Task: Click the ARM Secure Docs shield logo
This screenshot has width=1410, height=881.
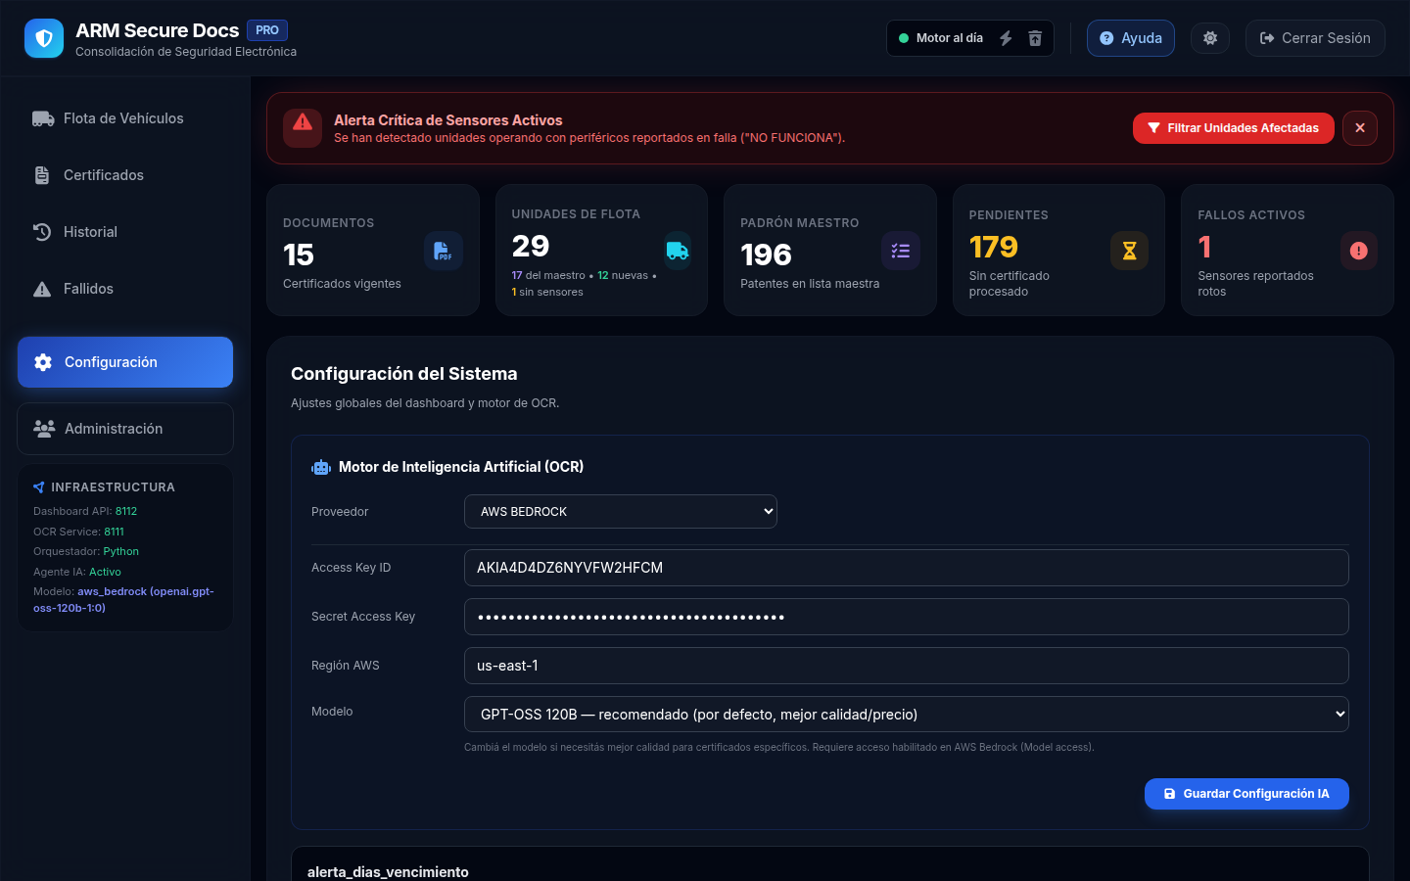Action: point(44,38)
